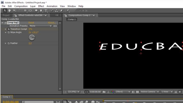Open the File menu
Image resolution: width=183 pixels, height=103 pixels.
[x=4, y=6]
